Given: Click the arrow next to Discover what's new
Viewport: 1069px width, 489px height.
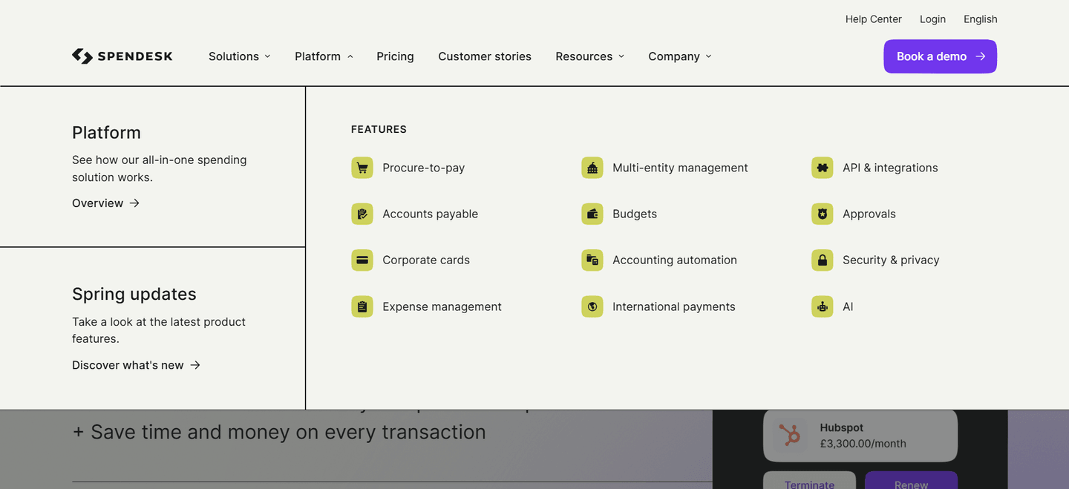Looking at the screenshot, I should coord(195,365).
